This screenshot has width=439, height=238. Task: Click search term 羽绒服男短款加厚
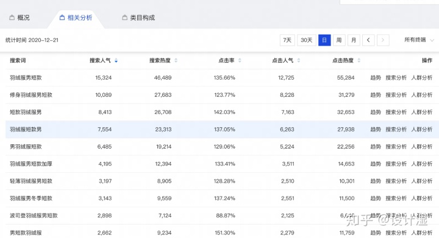31,164
